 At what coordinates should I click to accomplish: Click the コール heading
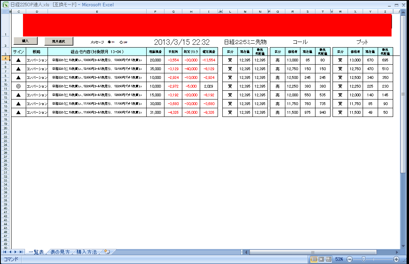(300, 42)
